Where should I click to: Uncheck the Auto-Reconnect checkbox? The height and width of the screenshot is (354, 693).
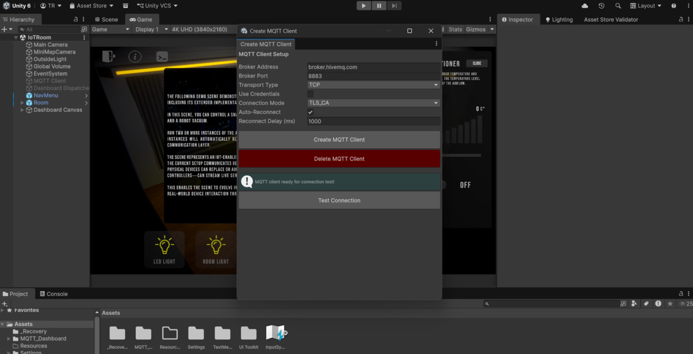[310, 112]
